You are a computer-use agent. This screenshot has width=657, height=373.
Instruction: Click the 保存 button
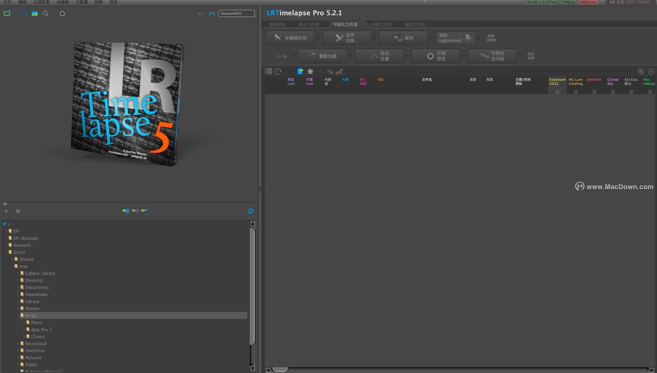coord(403,38)
